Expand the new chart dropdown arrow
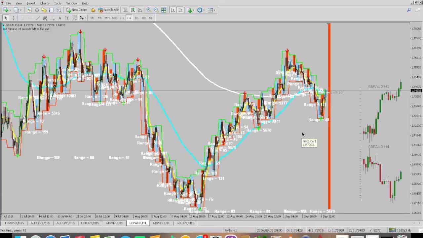Image resolution: width=423 pixels, height=238 pixels. 10,10
